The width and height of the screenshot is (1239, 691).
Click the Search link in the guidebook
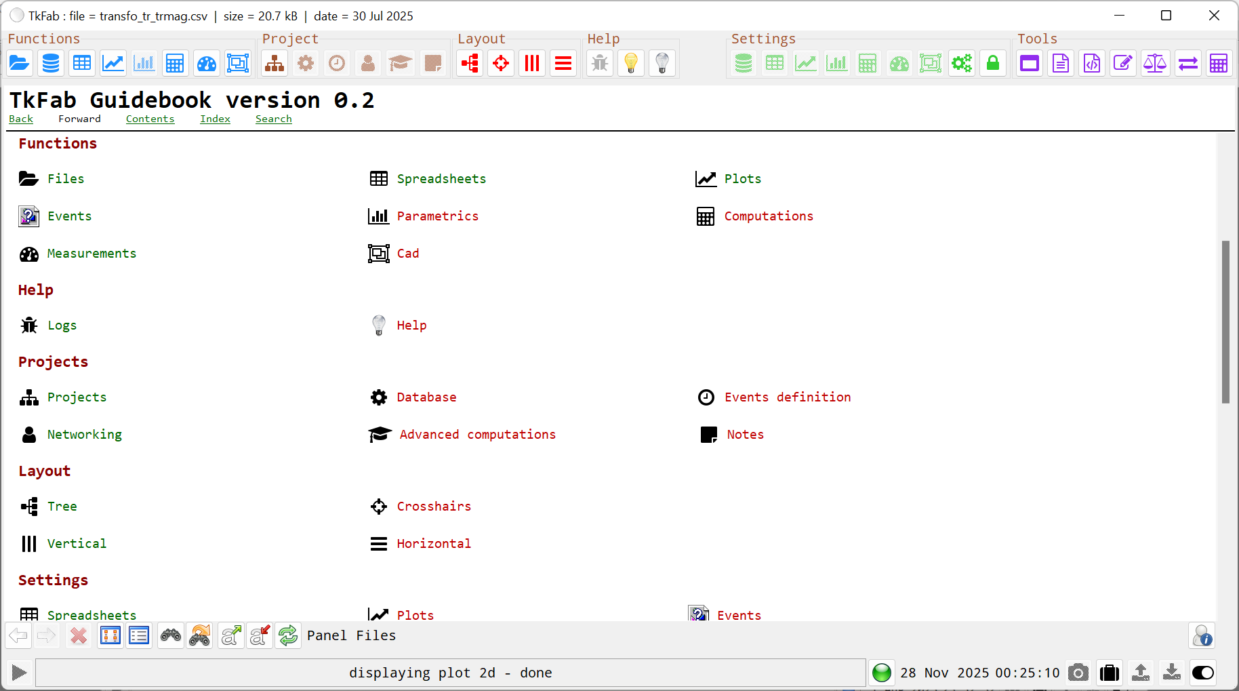tap(273, 119)
